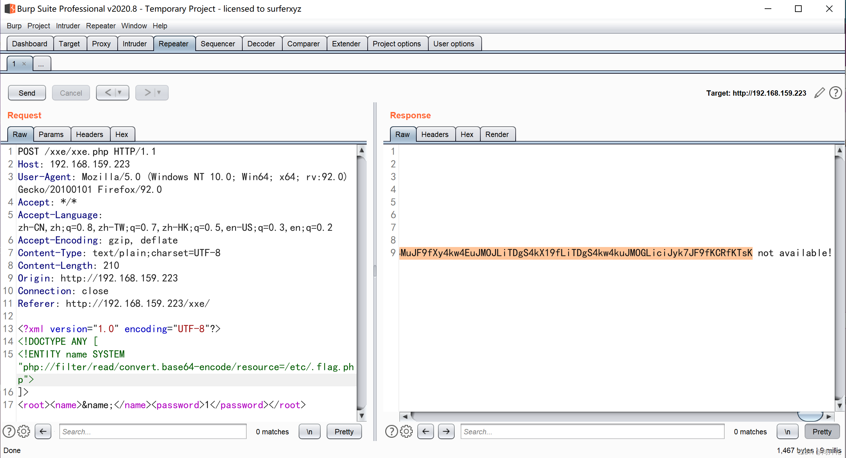Image resolution: width=846 pixels, height=458 pixels.
Task: Click the pencil icon to edit target
Action: click(x=819, y=93)
